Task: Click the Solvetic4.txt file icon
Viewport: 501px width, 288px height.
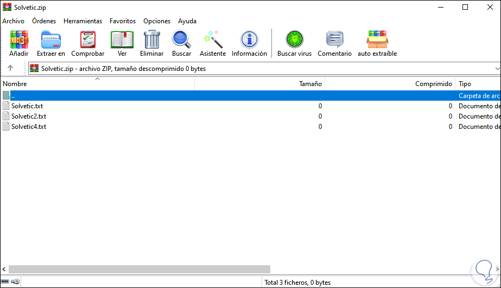Action: pyautogui.click(x=6, y=126)
